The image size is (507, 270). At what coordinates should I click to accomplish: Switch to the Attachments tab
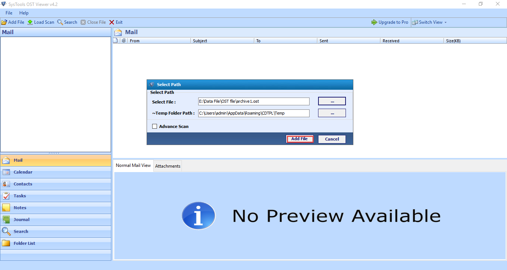point(168,166)
